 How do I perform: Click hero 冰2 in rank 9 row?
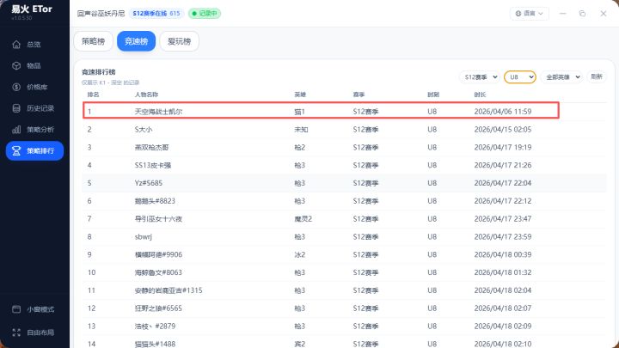click(300, 254)
